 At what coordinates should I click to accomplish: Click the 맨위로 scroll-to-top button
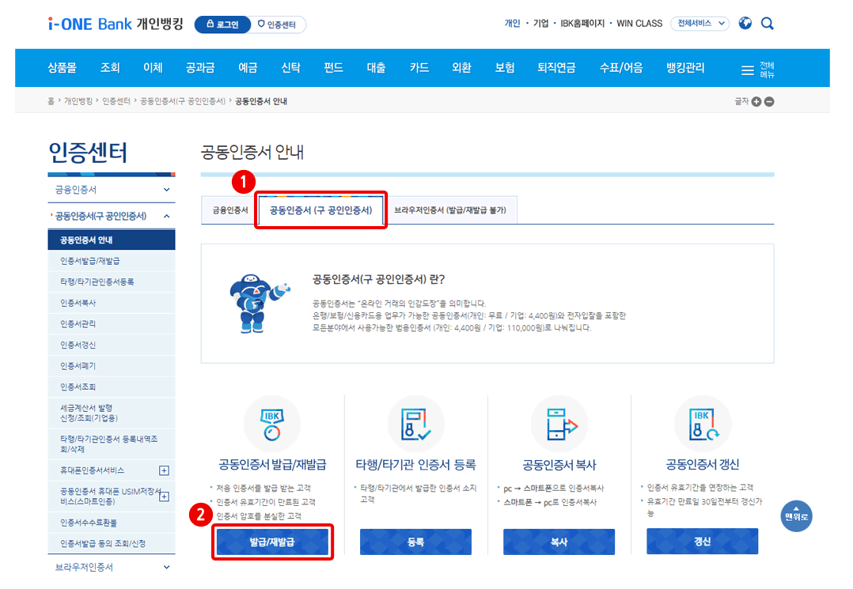[x=796, y=515]
